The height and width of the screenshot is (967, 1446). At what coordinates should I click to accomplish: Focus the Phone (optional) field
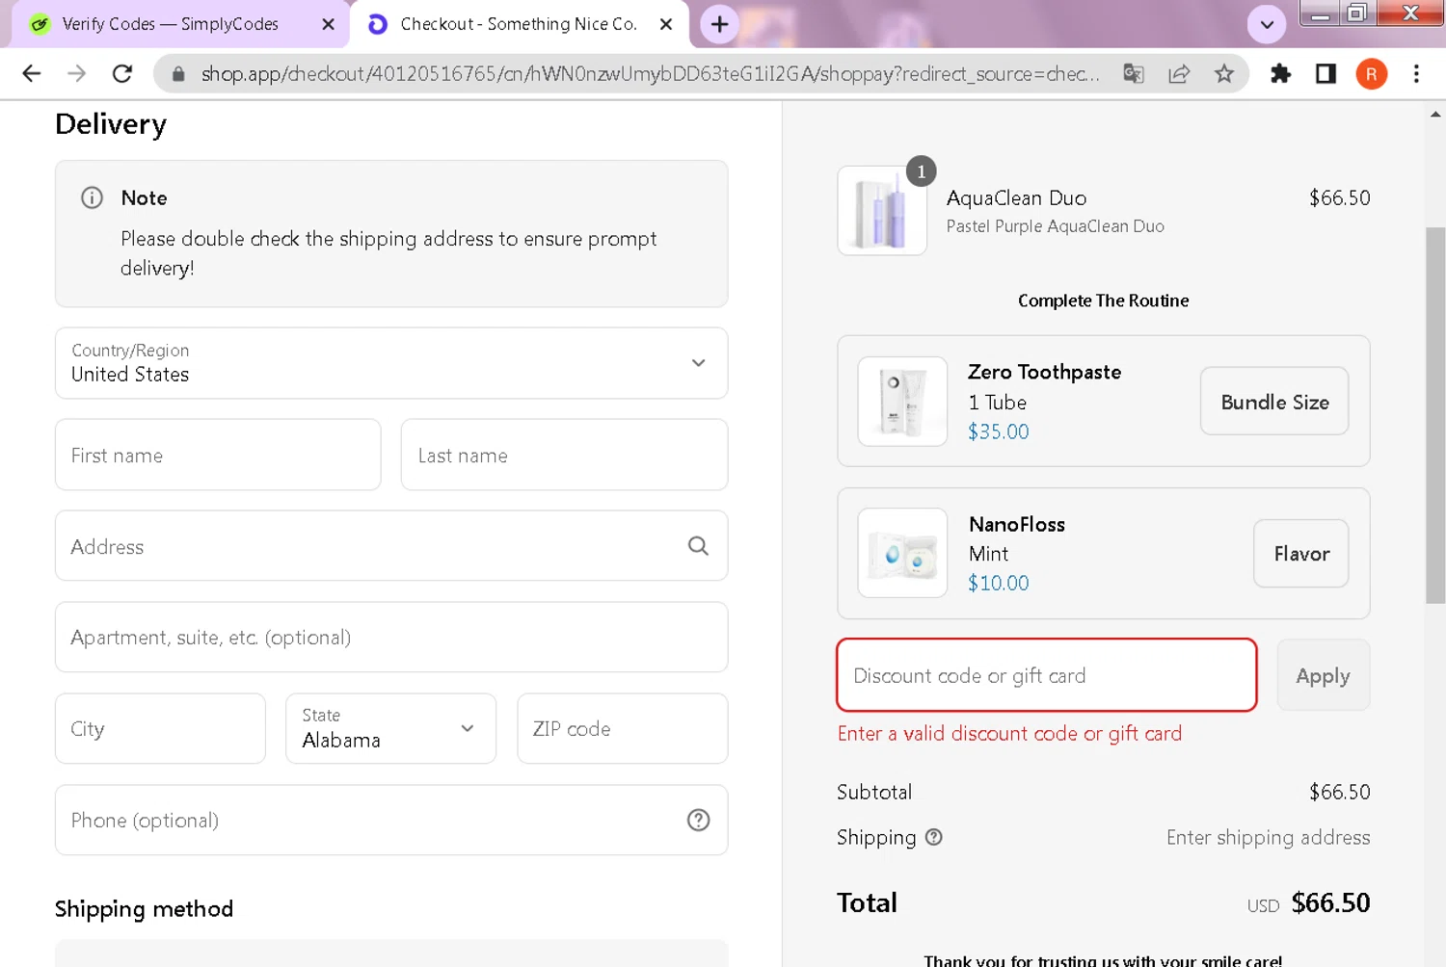pyautogui.click(x=391, y=820)
